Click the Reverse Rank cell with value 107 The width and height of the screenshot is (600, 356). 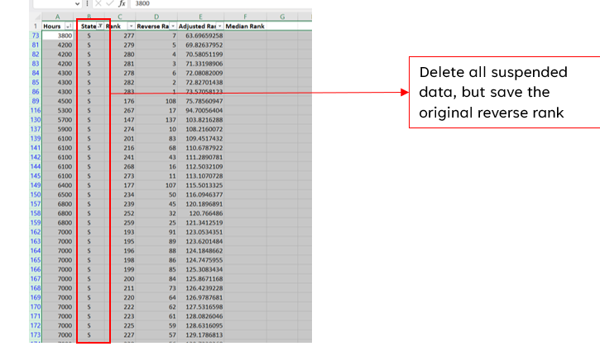(x=156, y=185)
